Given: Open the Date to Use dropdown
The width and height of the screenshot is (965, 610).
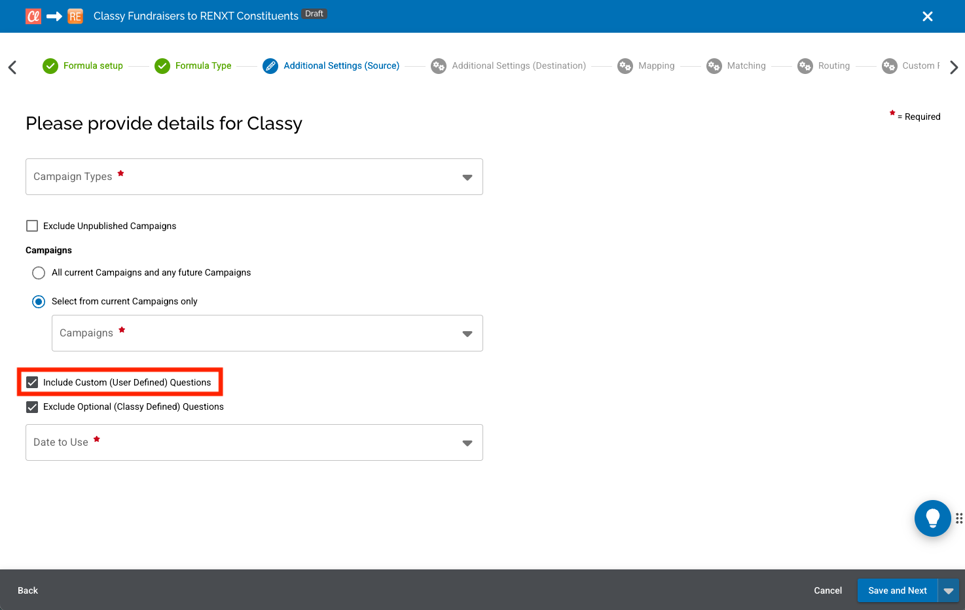Looking at the screenshot, I should tap(467, 442).
